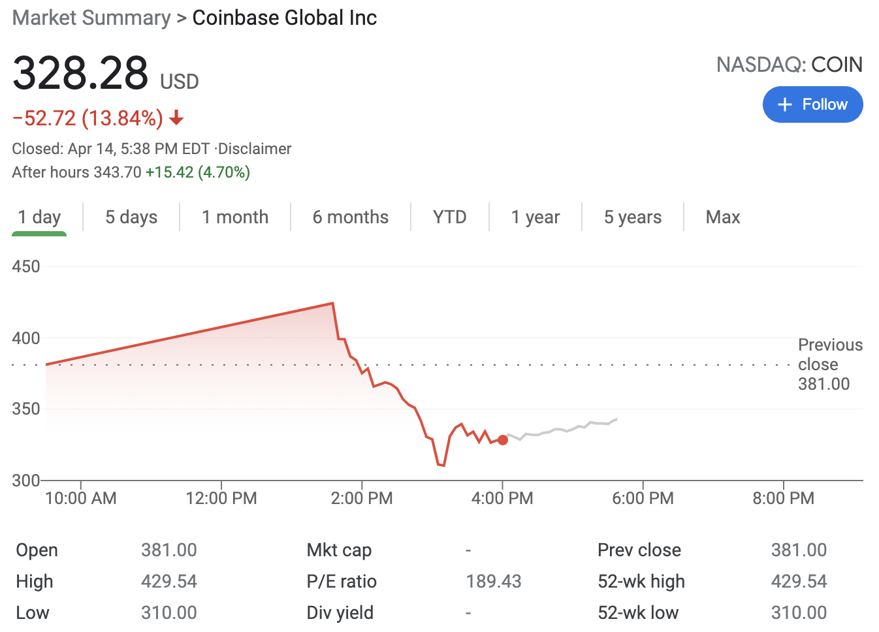Click the 328.28 price value
Screen dimensions: 879x632
80,72
